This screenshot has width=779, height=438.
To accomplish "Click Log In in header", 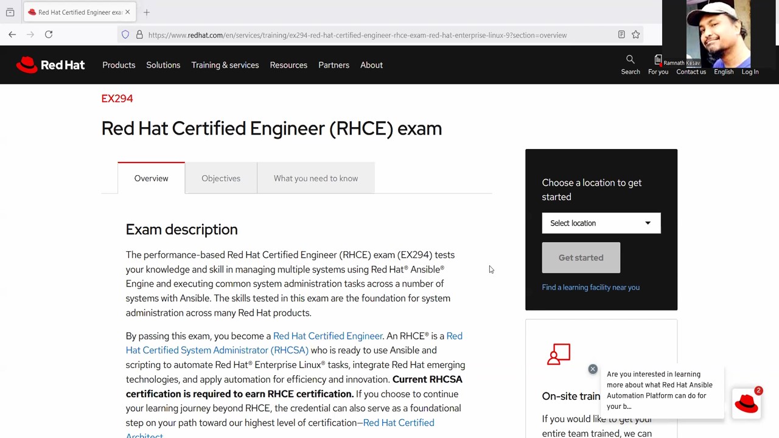I will coord(750,72).
